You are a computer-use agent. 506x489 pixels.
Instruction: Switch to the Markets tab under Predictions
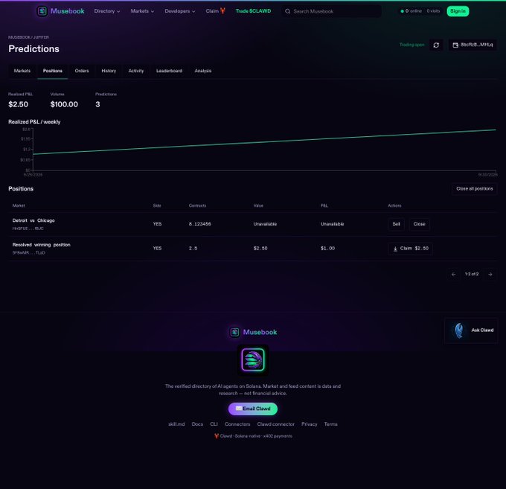tap(22, 71)
